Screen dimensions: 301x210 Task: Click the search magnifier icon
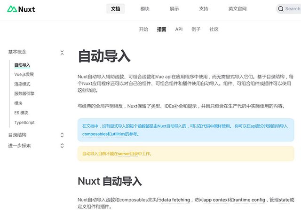281,9
